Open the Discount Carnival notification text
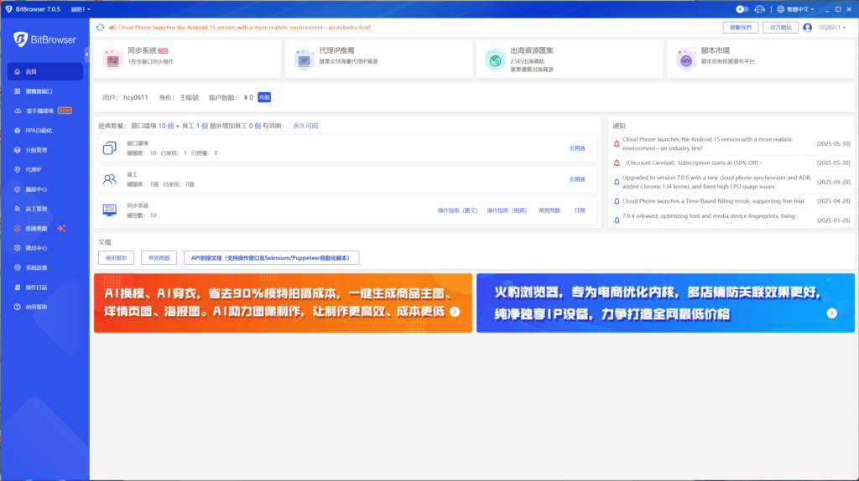This screenshot has width=859, height=481. [694, 163]
